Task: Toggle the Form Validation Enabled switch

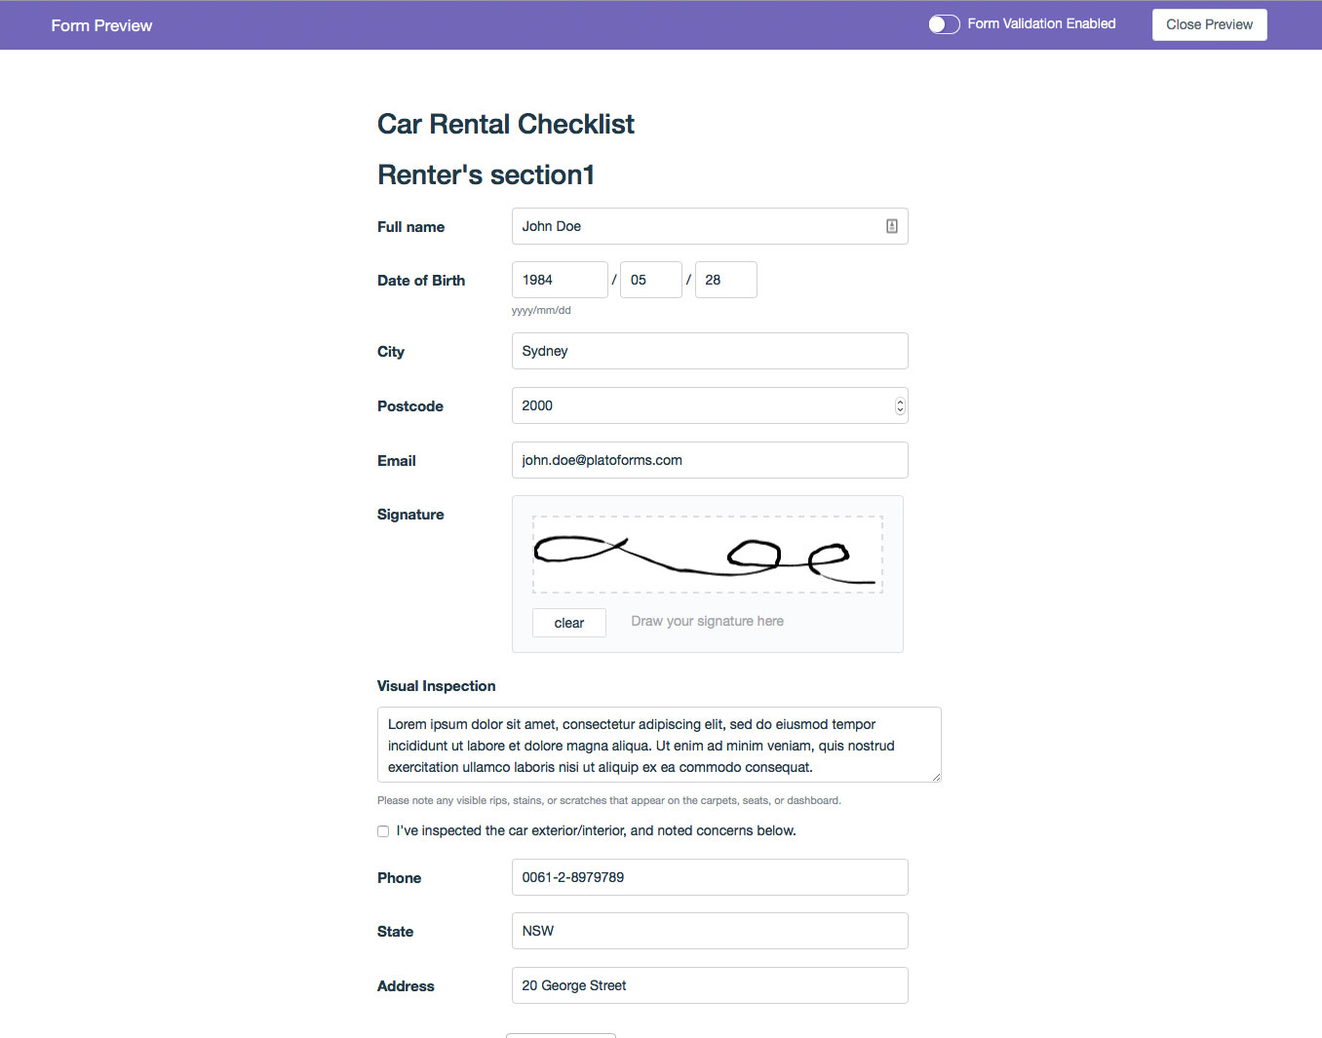Action: pyautogui.click(x=944, y=24)
